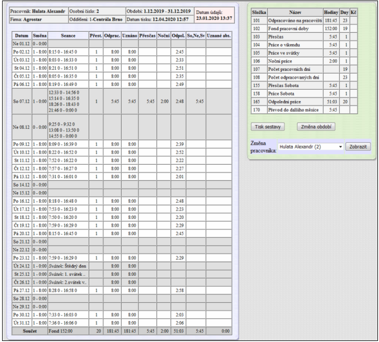Viewport: 379px width, 342px height.
Task: Click row 103 Přesčas in summary
Action: (x=304, y=36)
